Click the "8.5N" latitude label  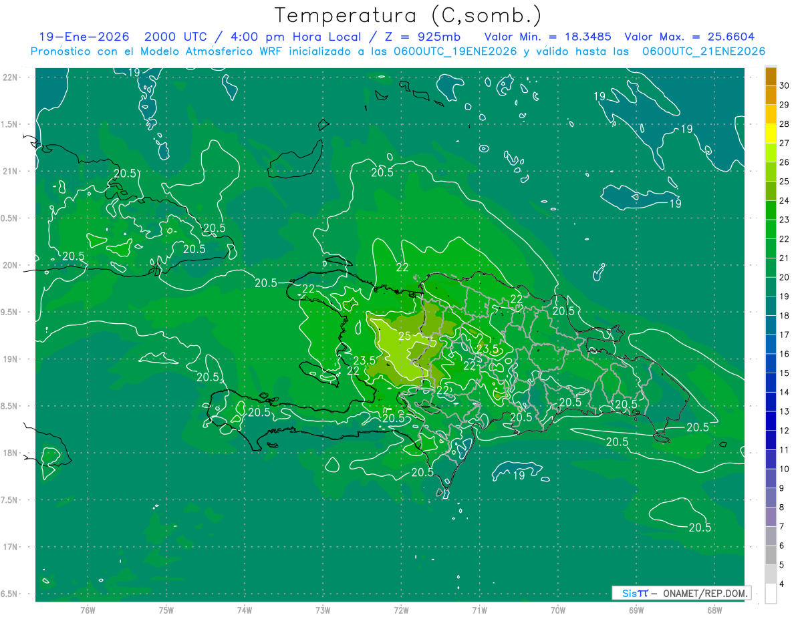(10, 406)
